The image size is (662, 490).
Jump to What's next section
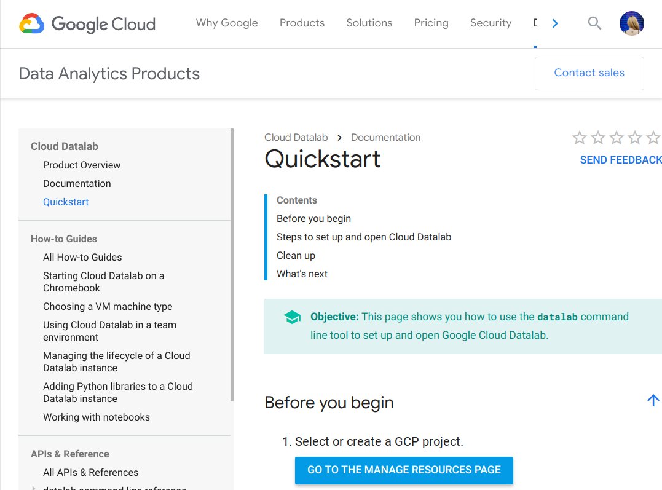[302, 274]
